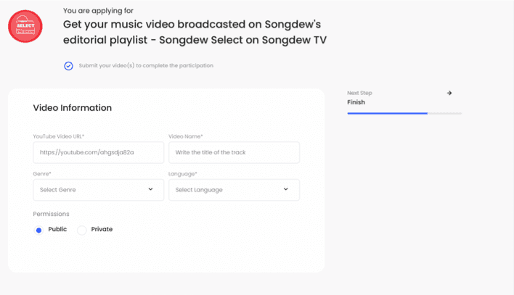This screenshot has height=295, width=514.
Task: Click the Permissions label
Action: 51,214
